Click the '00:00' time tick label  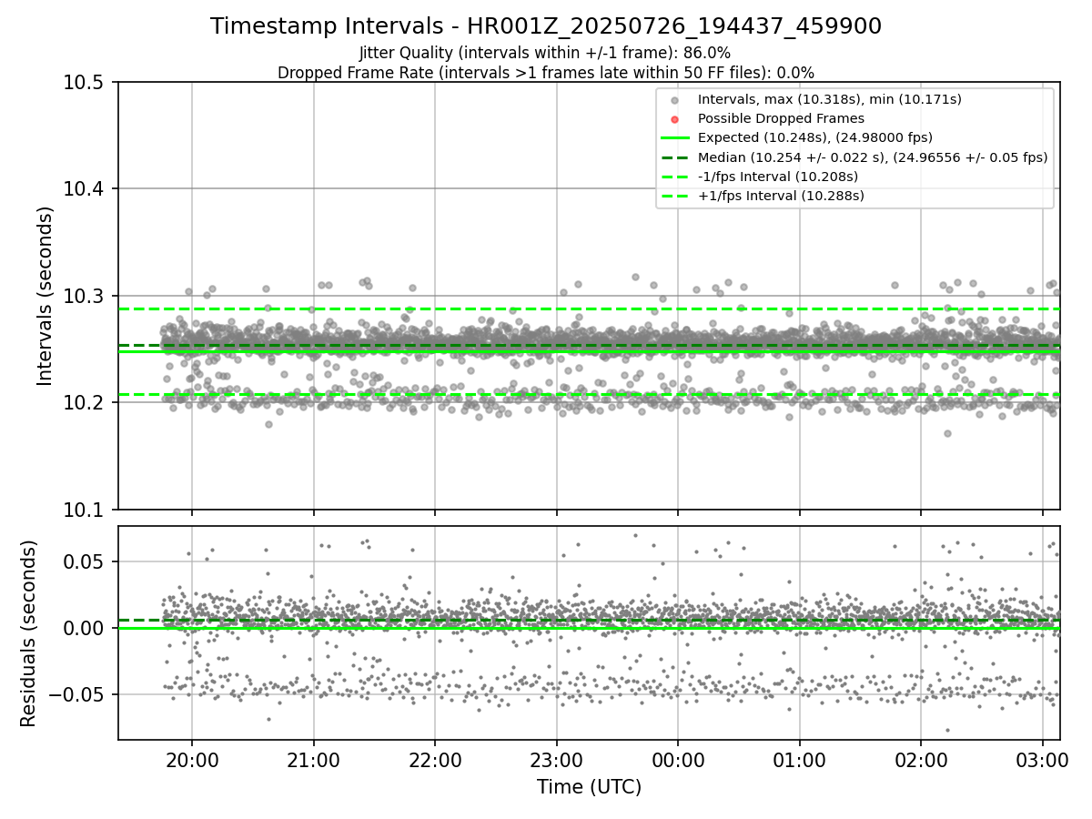click(x=678, y=759)
